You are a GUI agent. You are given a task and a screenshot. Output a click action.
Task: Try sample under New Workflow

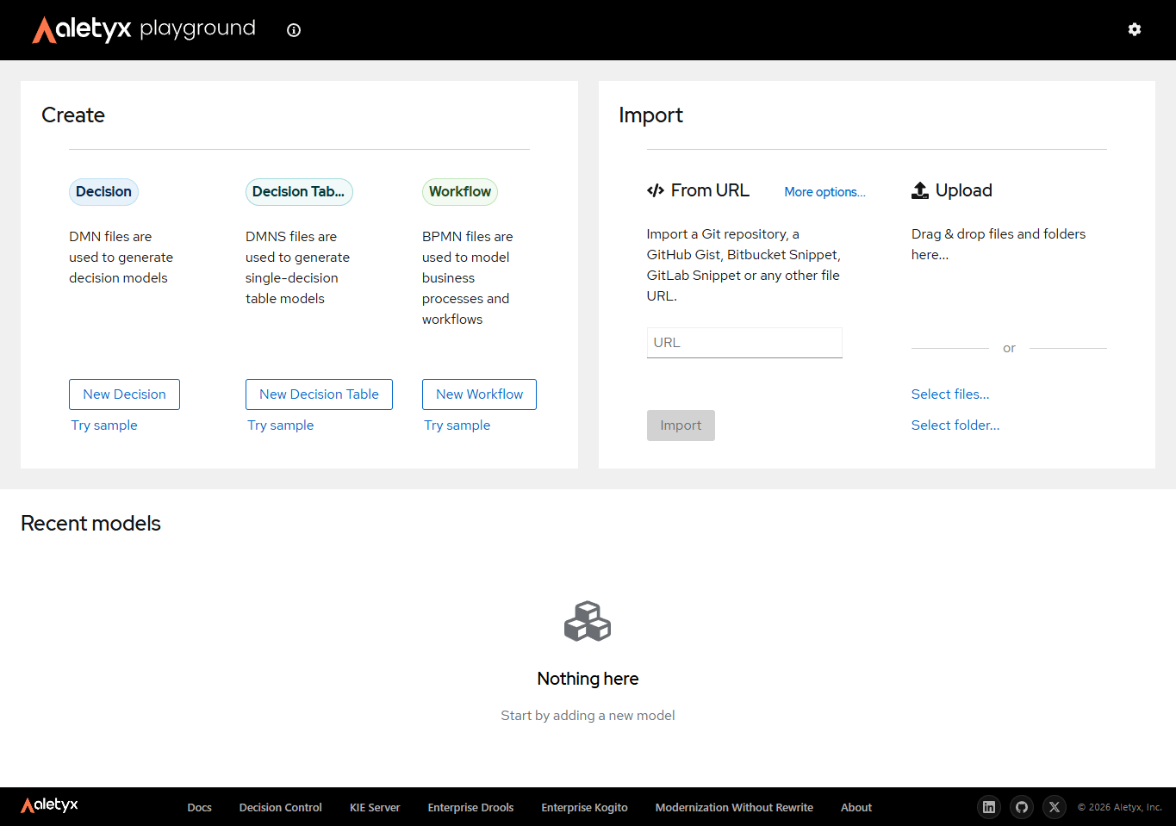[x=457, y=425]
